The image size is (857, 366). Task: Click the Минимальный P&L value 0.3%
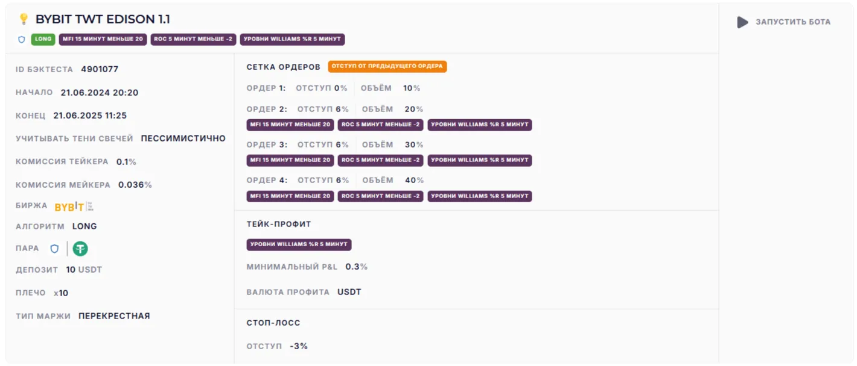[x=356, y=267]
